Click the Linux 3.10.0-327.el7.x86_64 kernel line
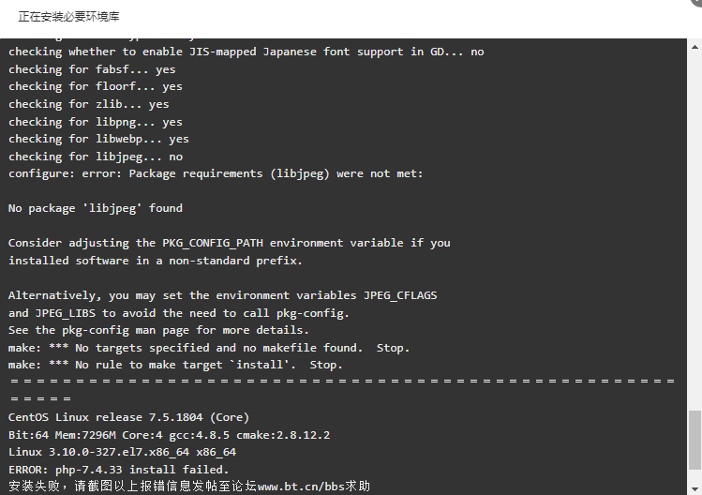The image size is (702, 495). click(x=122, y=452)
